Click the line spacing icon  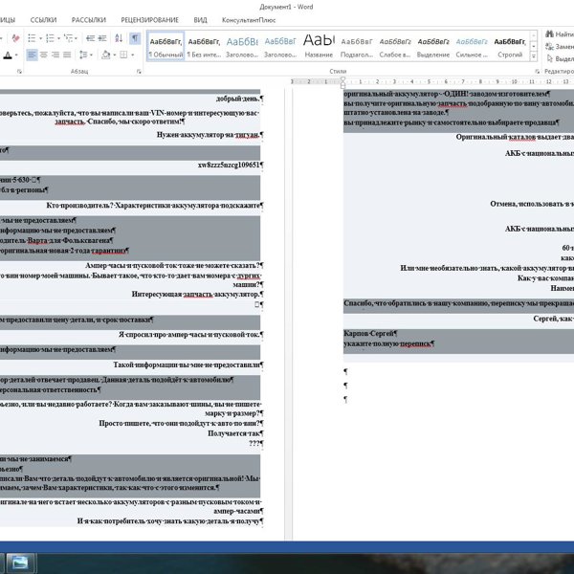pyautogui.click(x=83, y=55)
